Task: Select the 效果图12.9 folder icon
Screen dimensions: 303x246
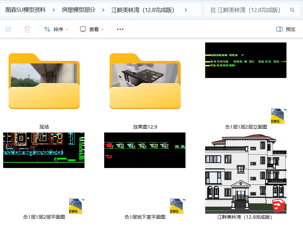Action: (145, 81)
